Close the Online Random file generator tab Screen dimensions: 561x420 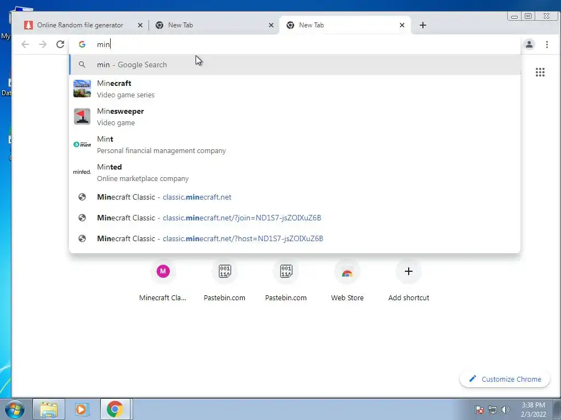[140, 25]
